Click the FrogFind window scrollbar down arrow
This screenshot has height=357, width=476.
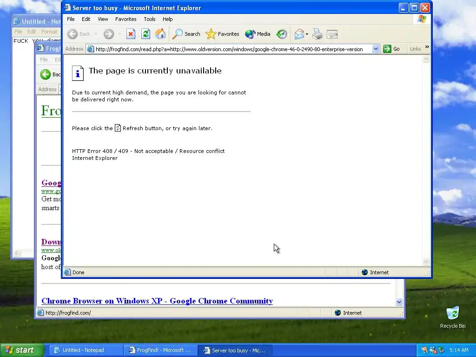click(x=399, y=302)
